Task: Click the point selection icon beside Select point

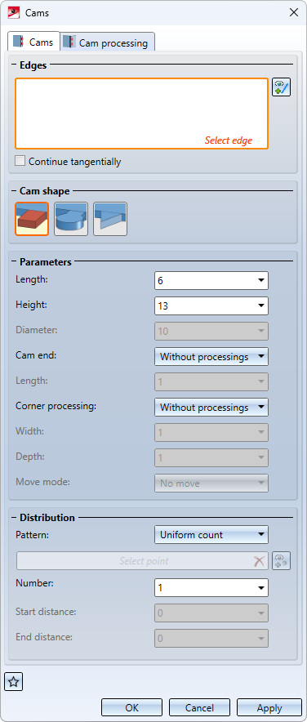Action: pyautogui.click(x=281, y=561)
